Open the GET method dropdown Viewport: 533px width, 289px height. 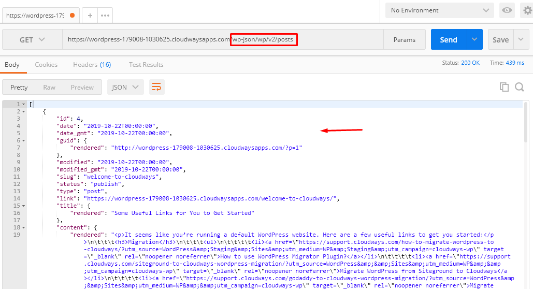coord(32,39)
